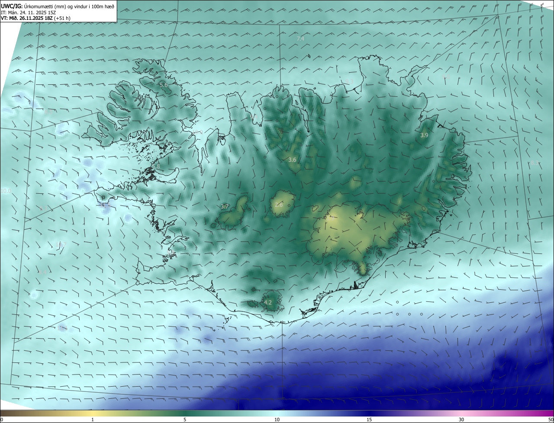Click the 3.9 value in northeast Iceland
This screenshot has width=554, height=423.
click(x=424, y=135)
